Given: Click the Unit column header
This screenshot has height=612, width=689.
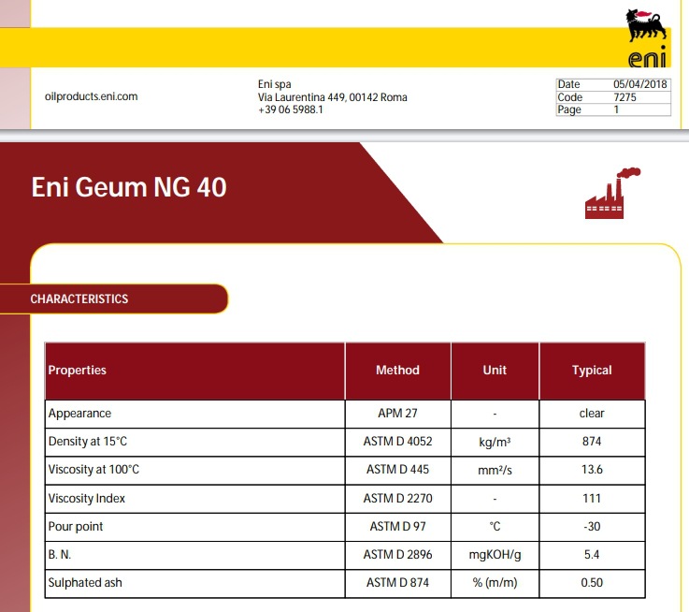Looking at the screenshot, I should pyautogui.click(x=495, y=371).
